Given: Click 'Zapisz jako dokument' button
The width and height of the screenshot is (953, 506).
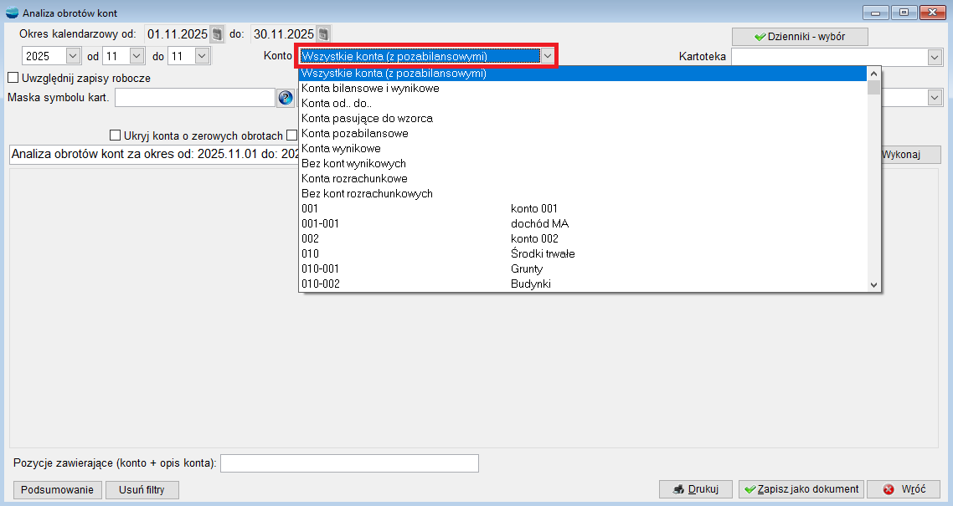Looking at the screenshot, I should (x=801, y=489).
